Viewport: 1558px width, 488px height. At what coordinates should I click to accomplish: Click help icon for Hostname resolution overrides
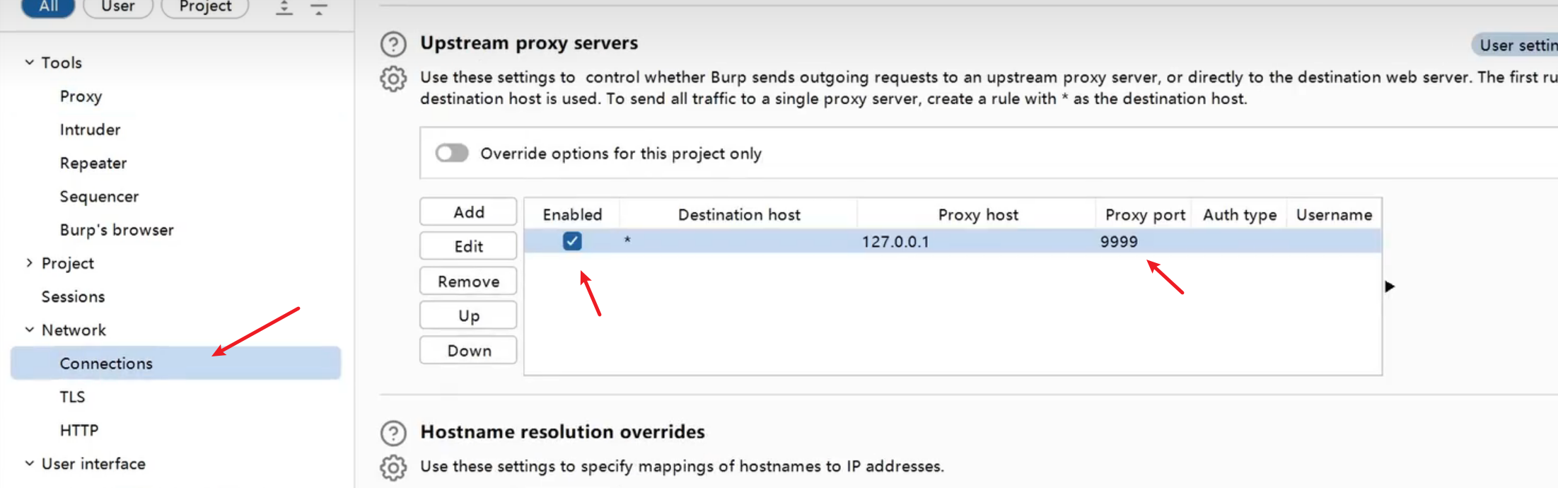(x=393, y=433)
